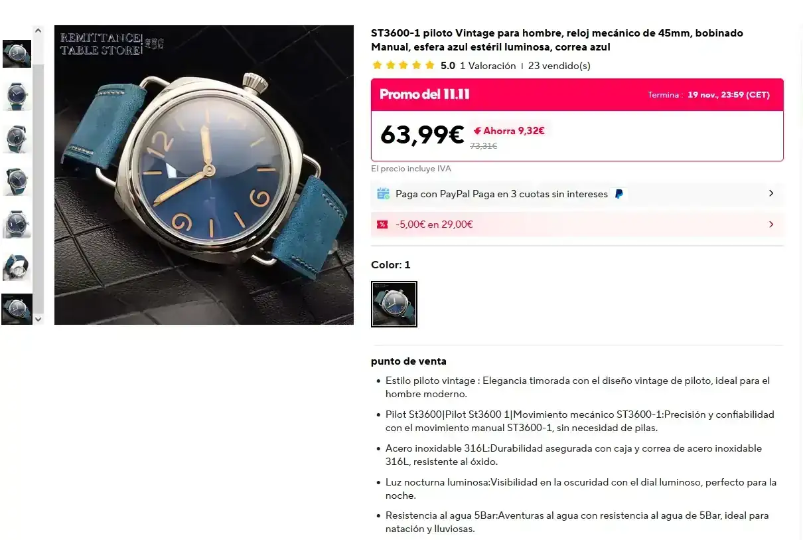The image size is (803, 540).
Task: Click the Promo del 11.11 banner
Action: coord(577,95)
